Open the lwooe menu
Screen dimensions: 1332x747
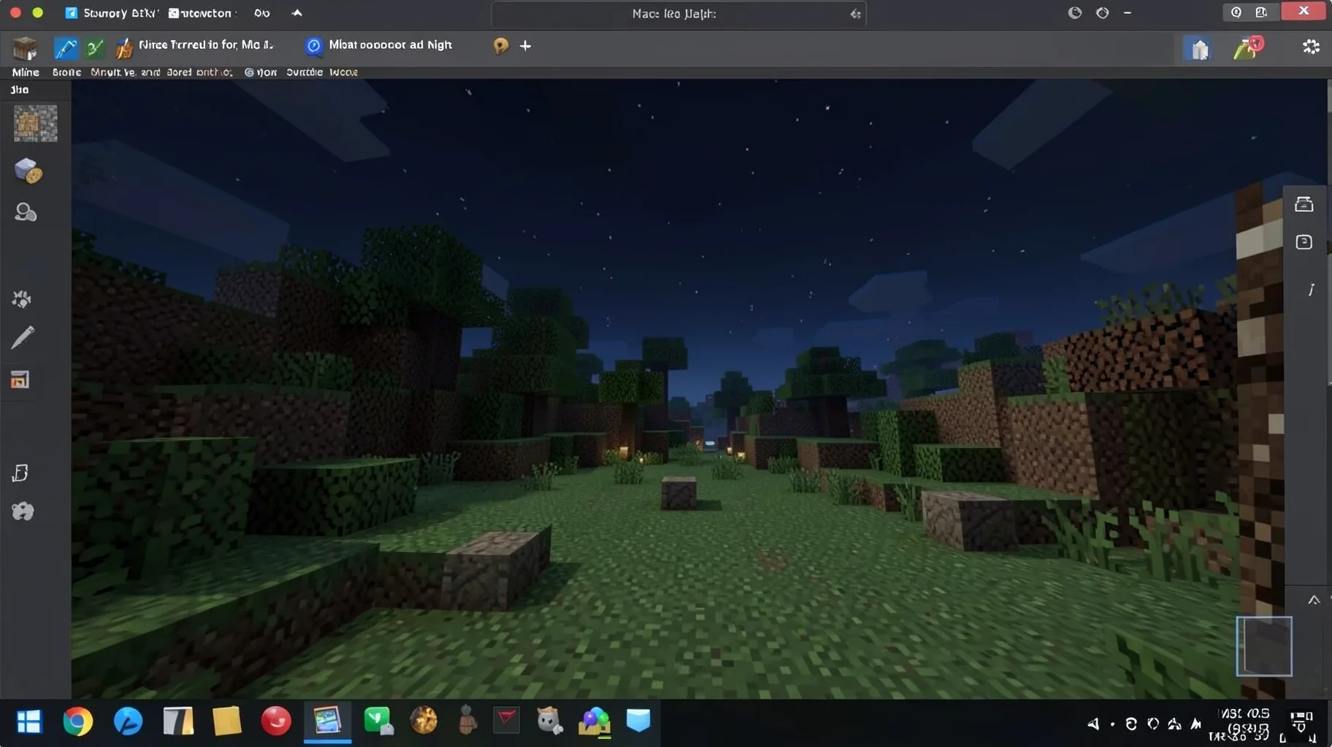(x=343, y=72)
